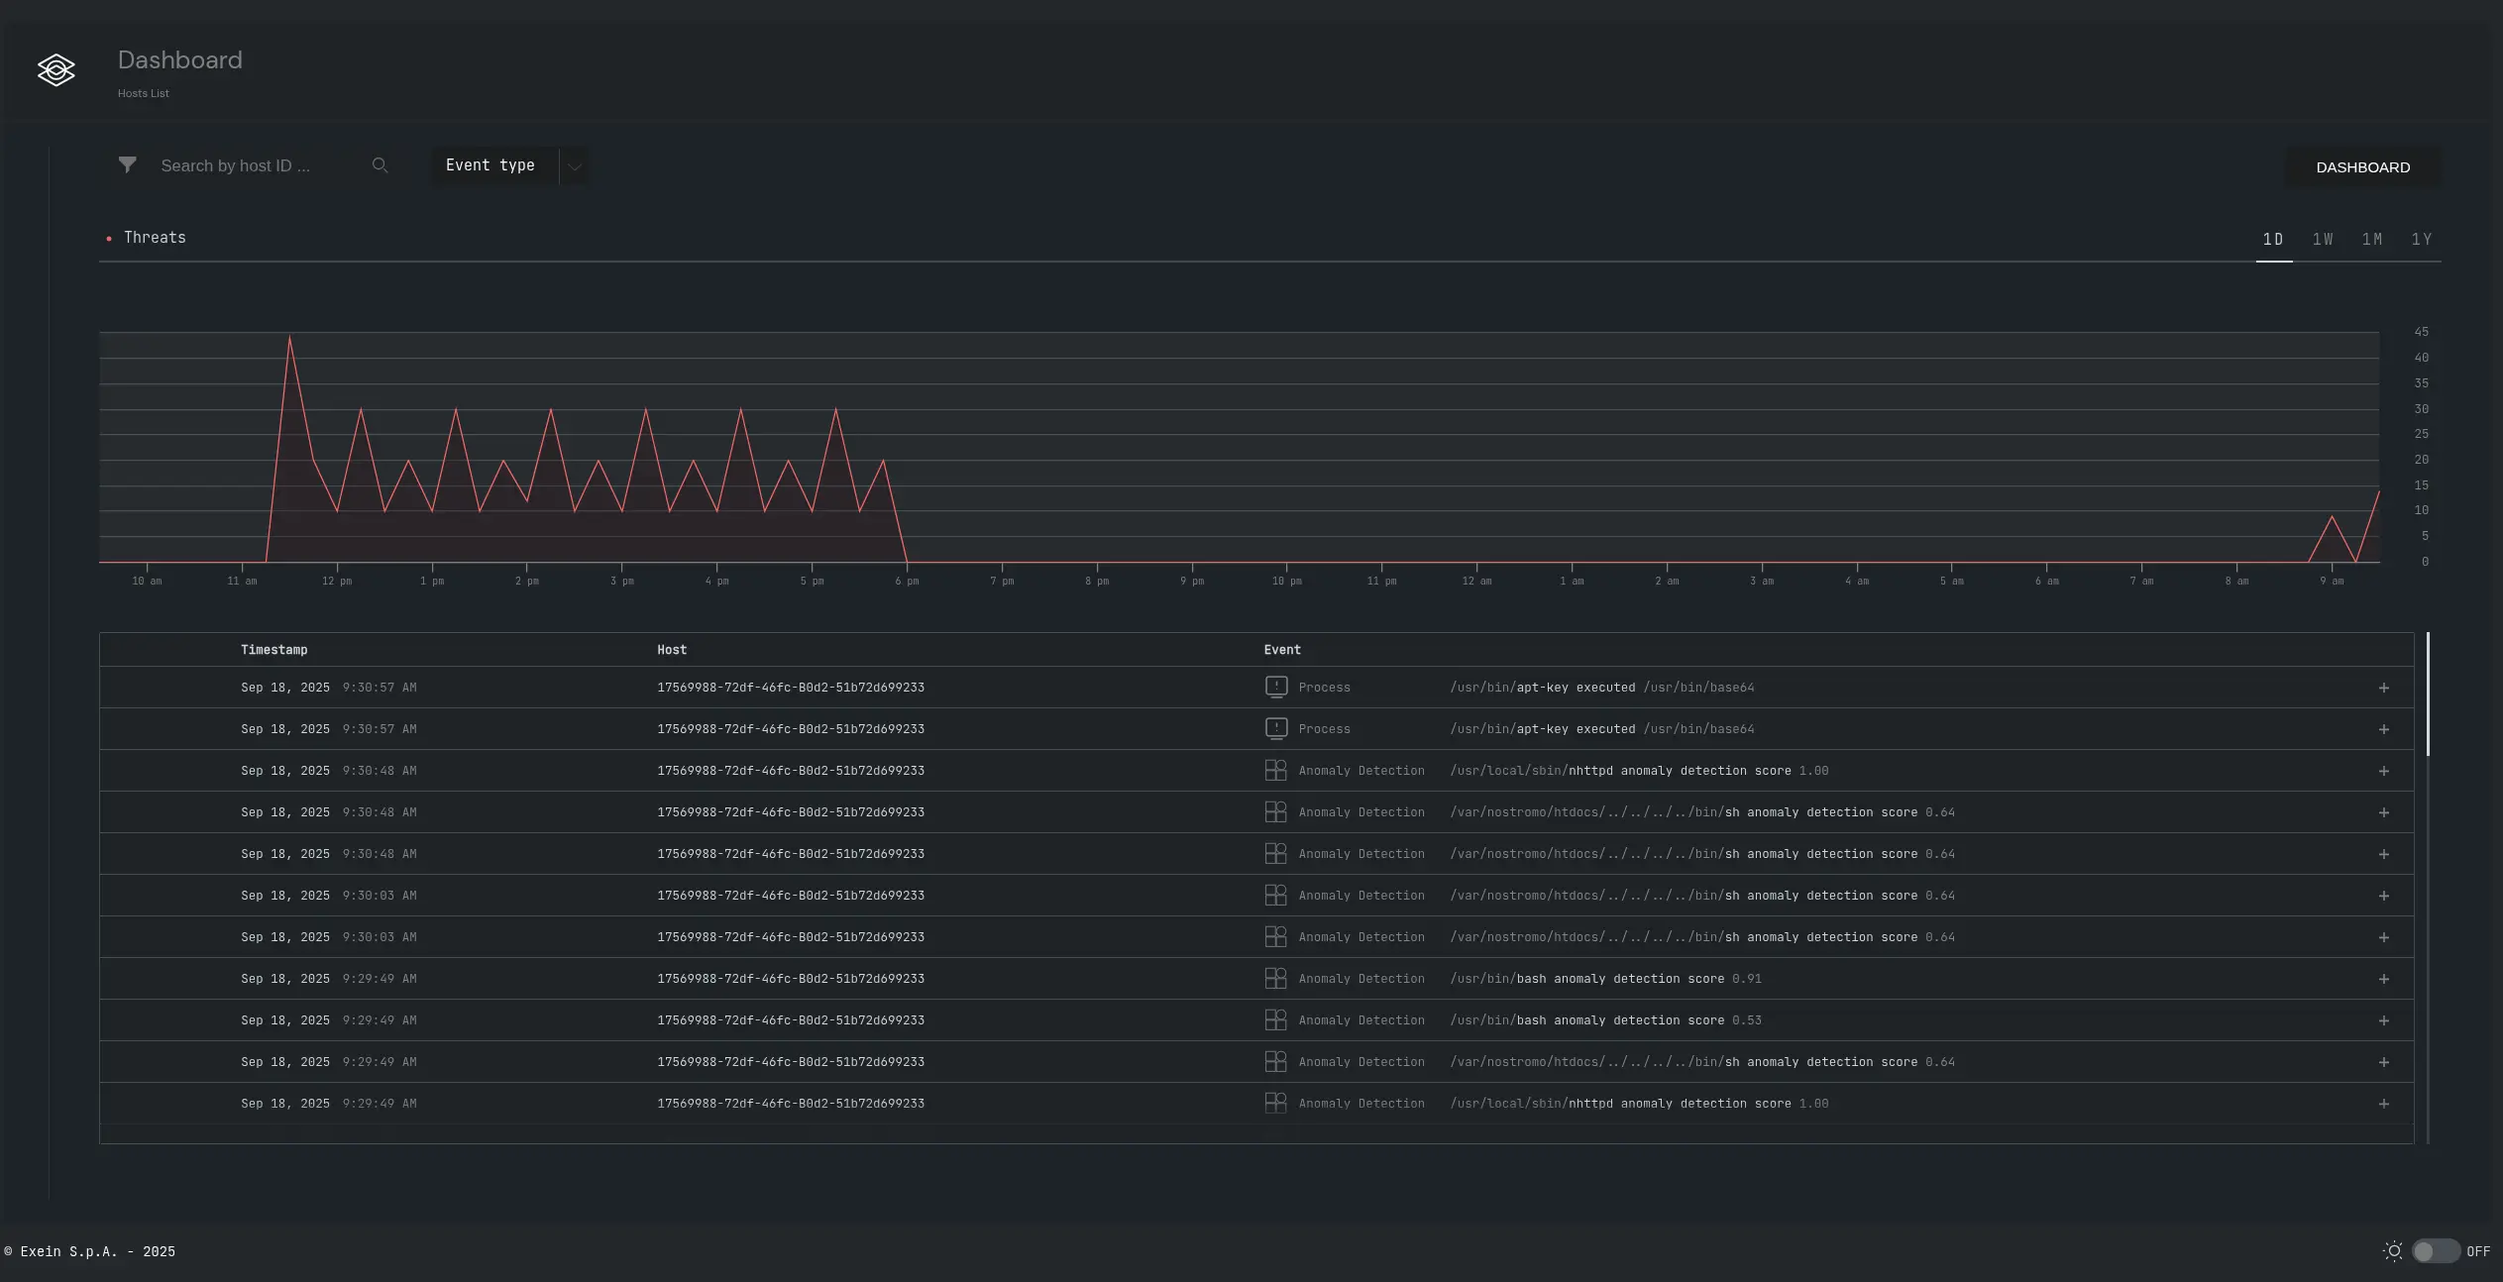Click the sun brightness icon
Screen dimensions: 2503x1282
[x=2392, y=1251]
